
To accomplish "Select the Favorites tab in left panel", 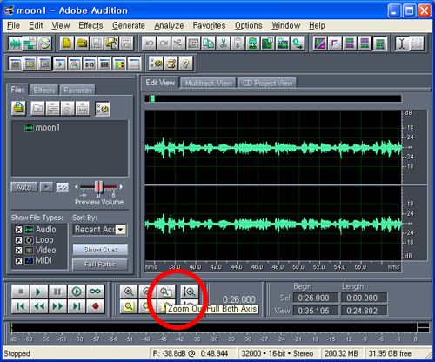I will 77,90.
